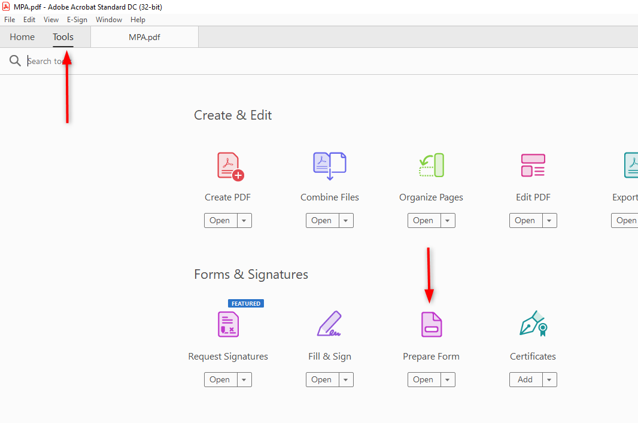Image resolution: width=638 pixels, height=423 pixels.
Task: Open the Help menu
Action: coord(138,20)
